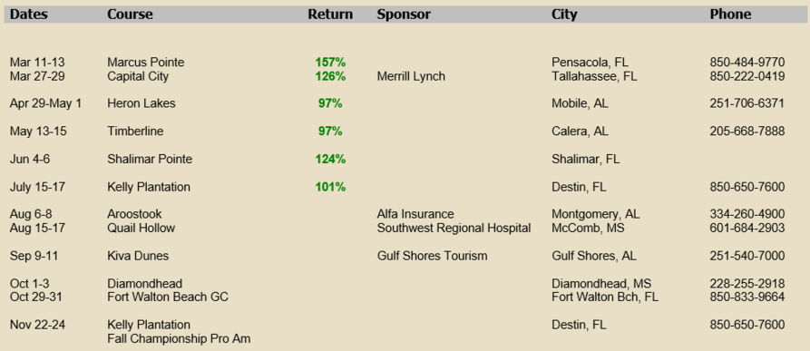Click phone number 228-255-2918

(747, 283)
